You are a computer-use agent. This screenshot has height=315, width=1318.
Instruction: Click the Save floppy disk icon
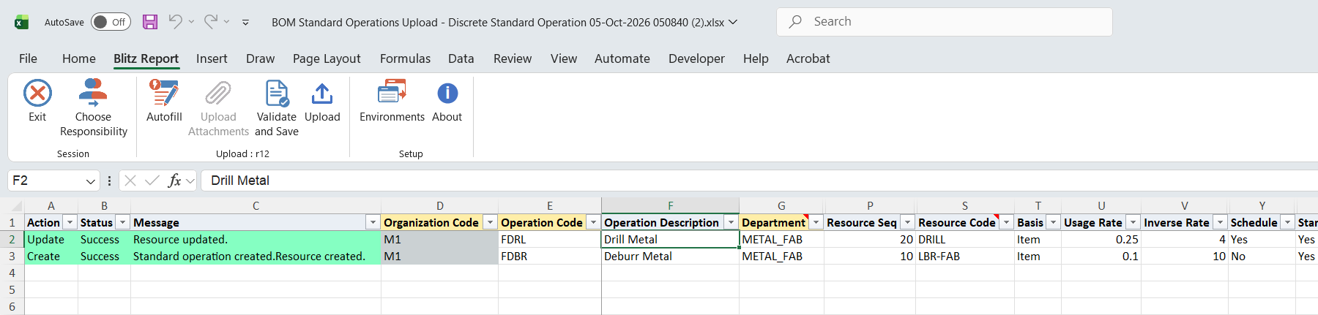[x=150, y=22]
